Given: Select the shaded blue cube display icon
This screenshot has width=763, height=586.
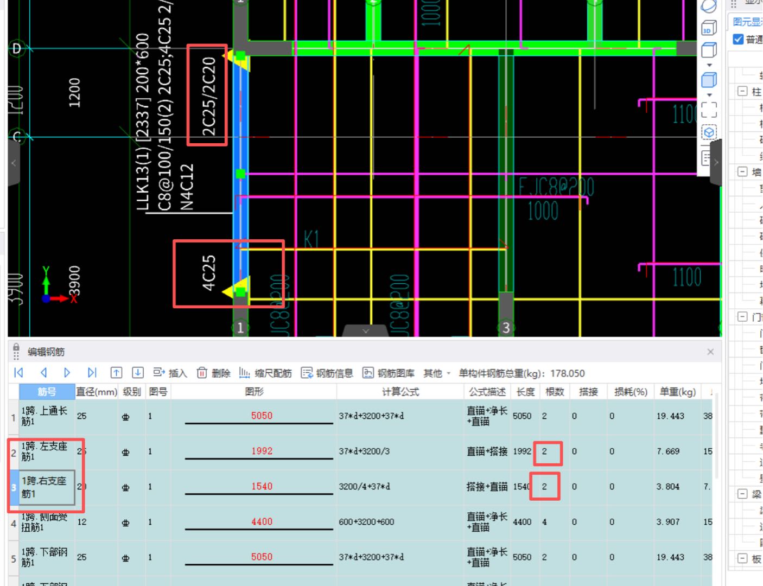Looking at the screenshot, I should pyautogui.click(x=709, y=80).
